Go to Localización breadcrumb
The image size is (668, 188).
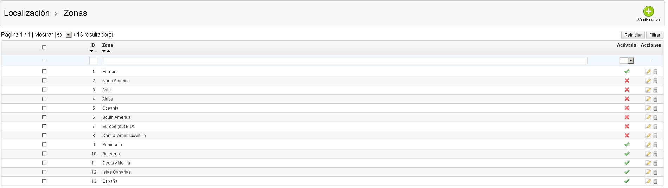tap(27, 13)
